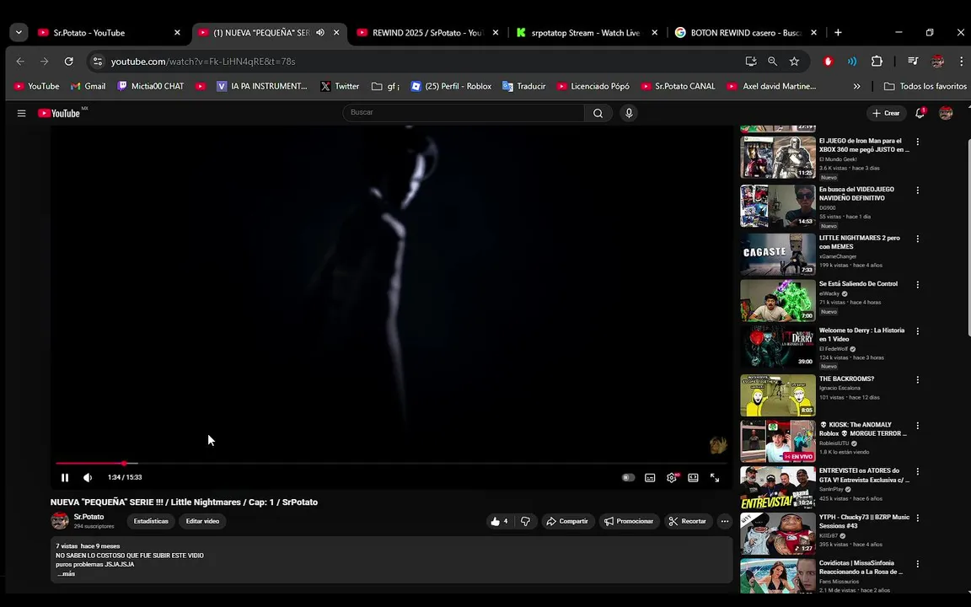Show more bookmarks with the chevron
971x607 pixels.
857,87
